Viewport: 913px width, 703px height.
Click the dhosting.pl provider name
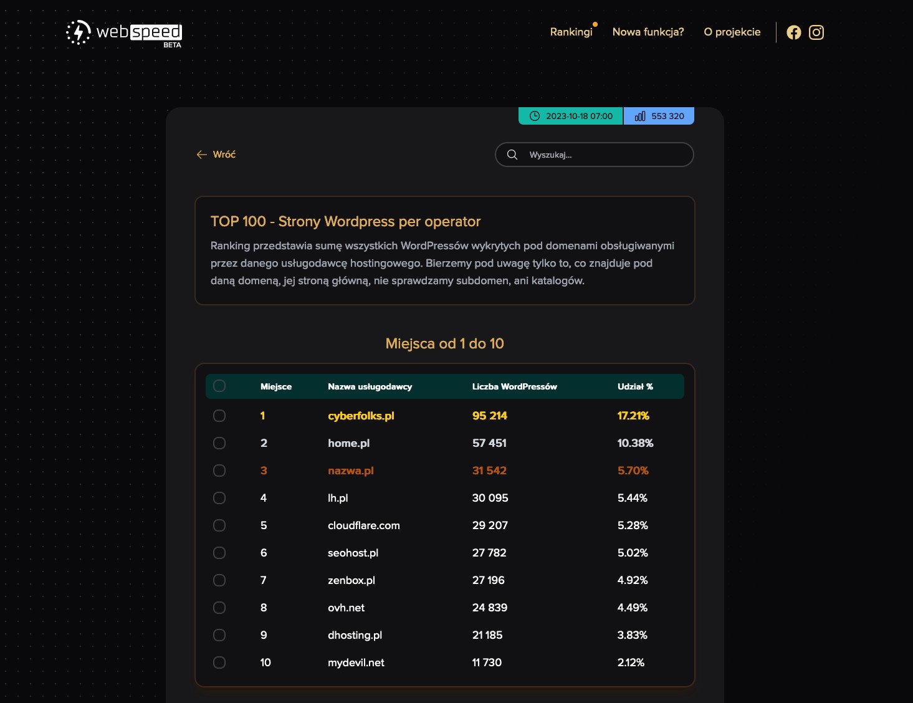[355, 635]
